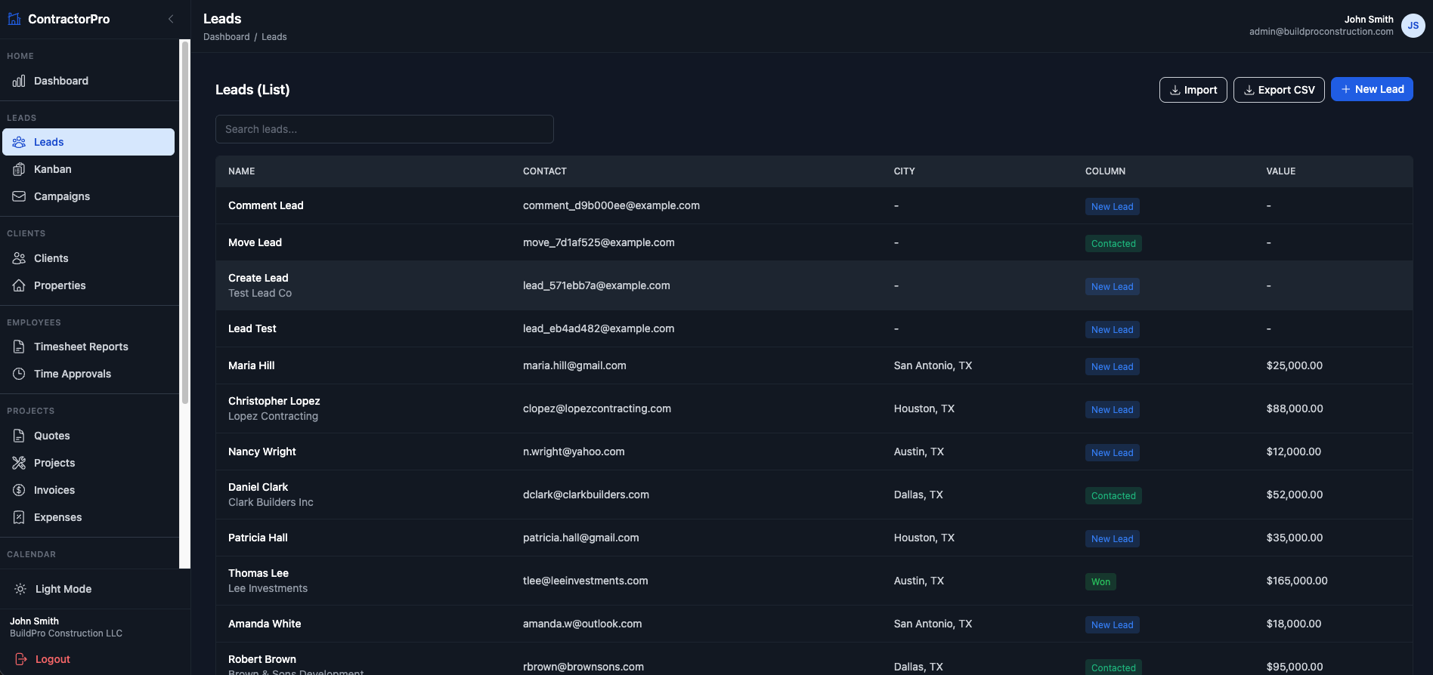Collapse the sidebar with the chevron
Image resolution: width=1433 pixels, height=675 pixels.
coord(171,19)
